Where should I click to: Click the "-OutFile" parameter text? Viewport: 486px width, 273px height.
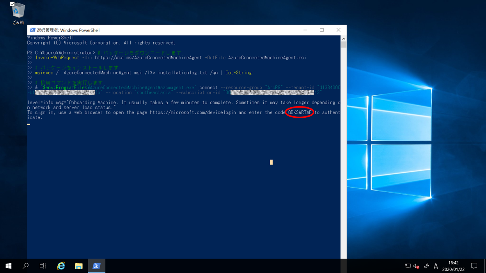215,58
